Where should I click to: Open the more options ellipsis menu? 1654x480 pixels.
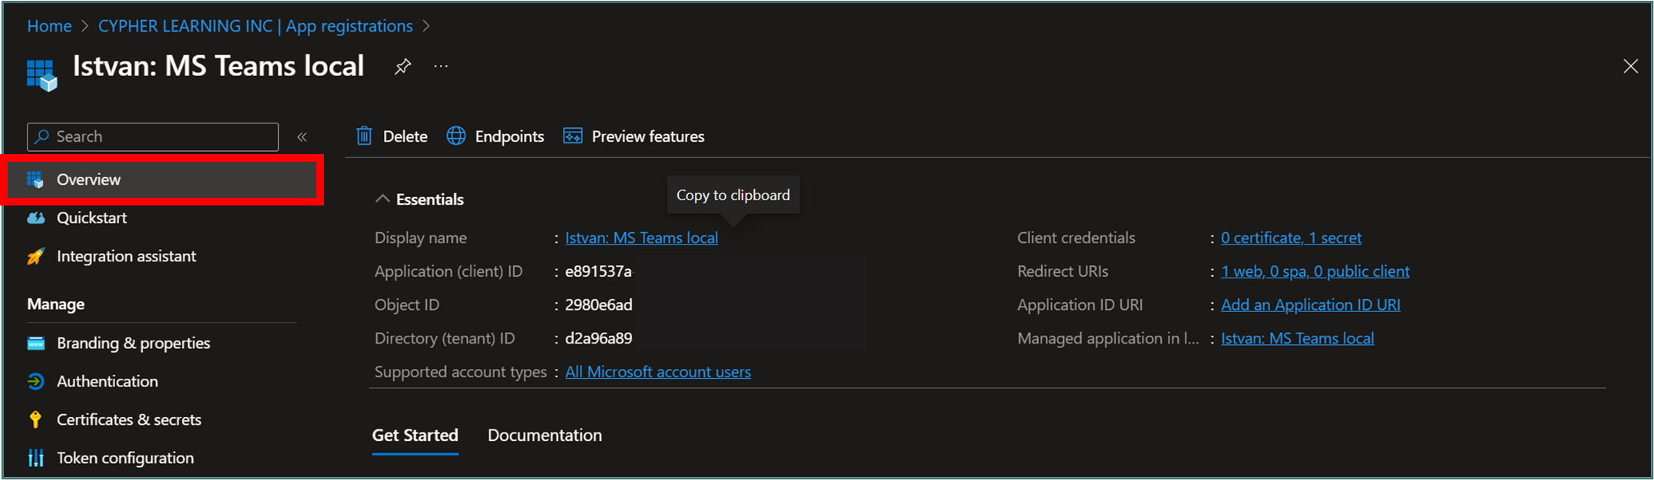click(441, 67)
